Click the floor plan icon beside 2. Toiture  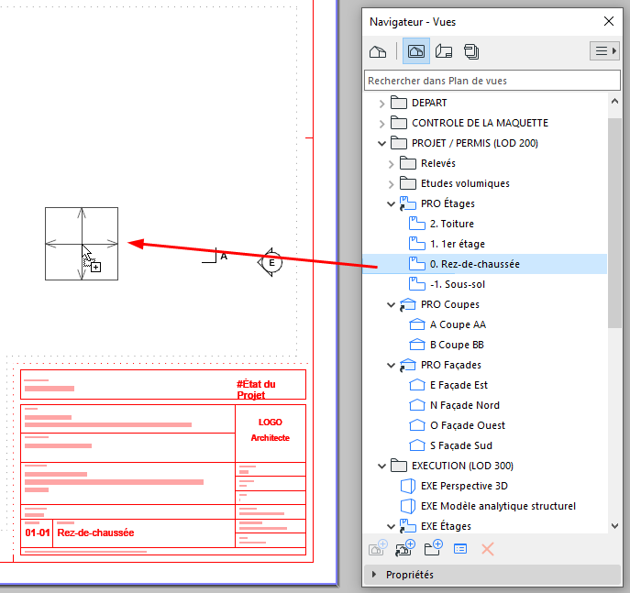[416, 224]
